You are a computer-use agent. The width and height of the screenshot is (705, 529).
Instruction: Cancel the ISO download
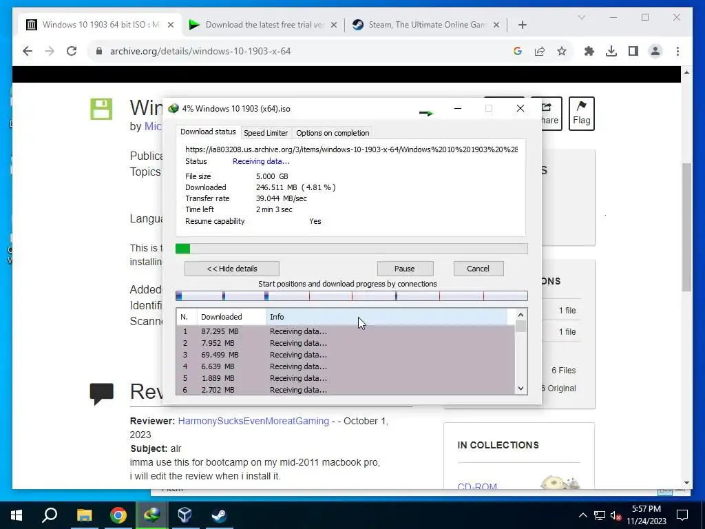[x=478, y=269]
